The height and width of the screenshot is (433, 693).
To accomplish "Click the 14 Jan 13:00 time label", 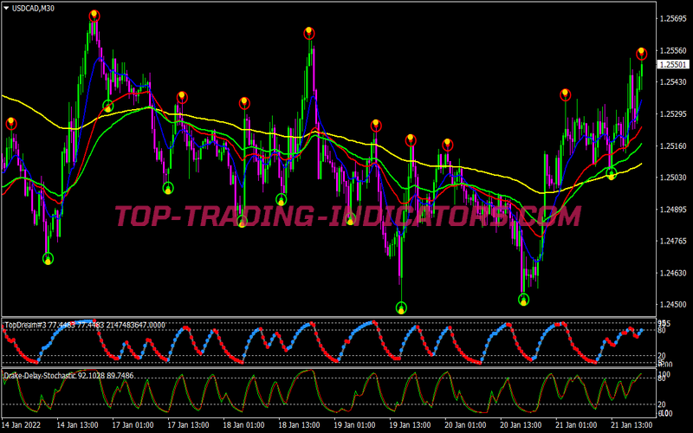I will 77,425.
